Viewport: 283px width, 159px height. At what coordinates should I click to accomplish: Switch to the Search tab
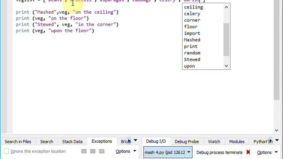click(x=46, y=141)
